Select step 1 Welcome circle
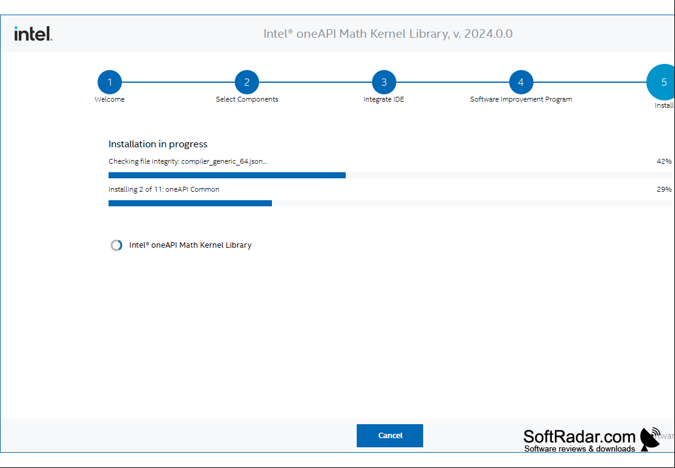Viewport: 675px width, 468px height. tap(110, 82)
